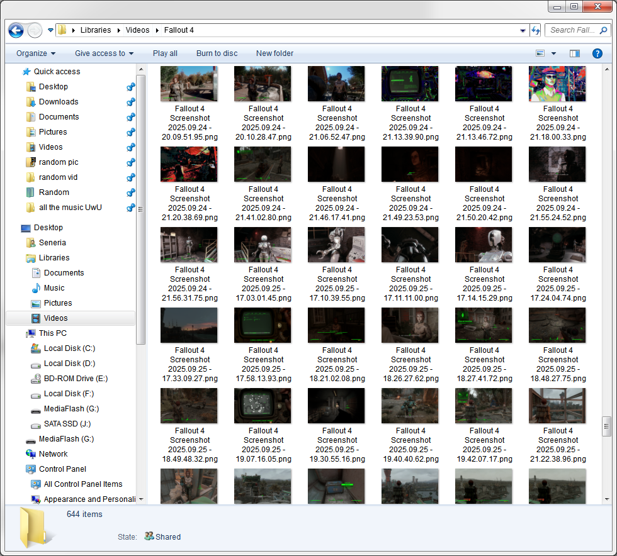
Task: Click the change view icon
Action: click(540, 53)
